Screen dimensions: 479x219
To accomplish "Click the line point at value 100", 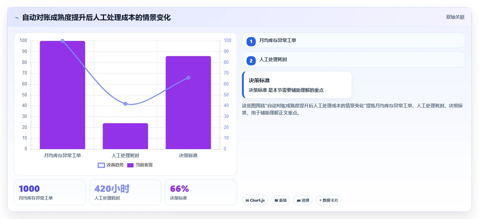I will coord(62,41).
